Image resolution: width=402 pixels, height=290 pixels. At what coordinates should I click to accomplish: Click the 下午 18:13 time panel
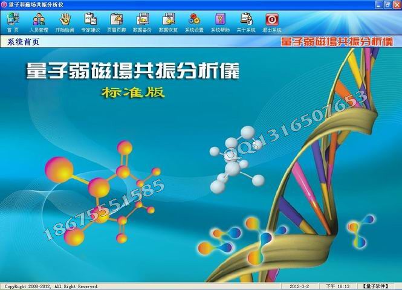point(339,286)
